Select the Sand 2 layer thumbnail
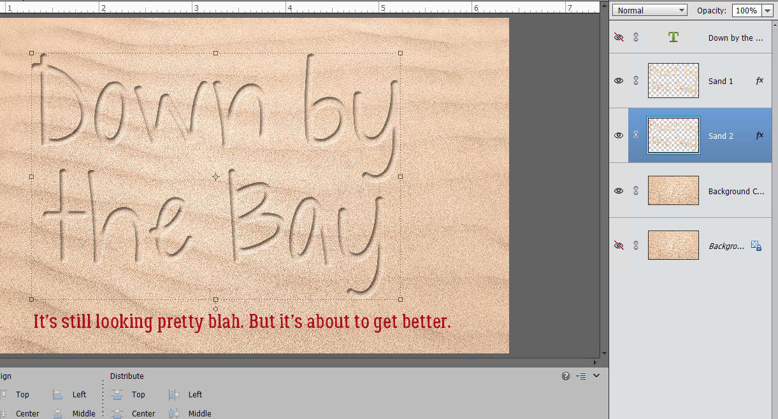 pos(674,136)
